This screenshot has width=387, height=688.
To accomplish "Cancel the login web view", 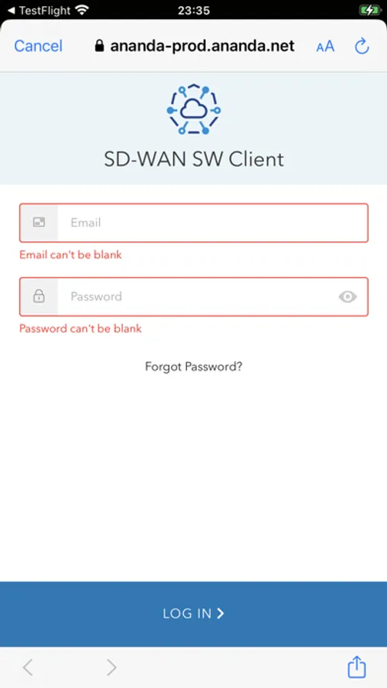I will click(x=39, y=46).
